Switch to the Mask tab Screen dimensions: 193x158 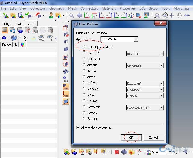coord(18,24)
